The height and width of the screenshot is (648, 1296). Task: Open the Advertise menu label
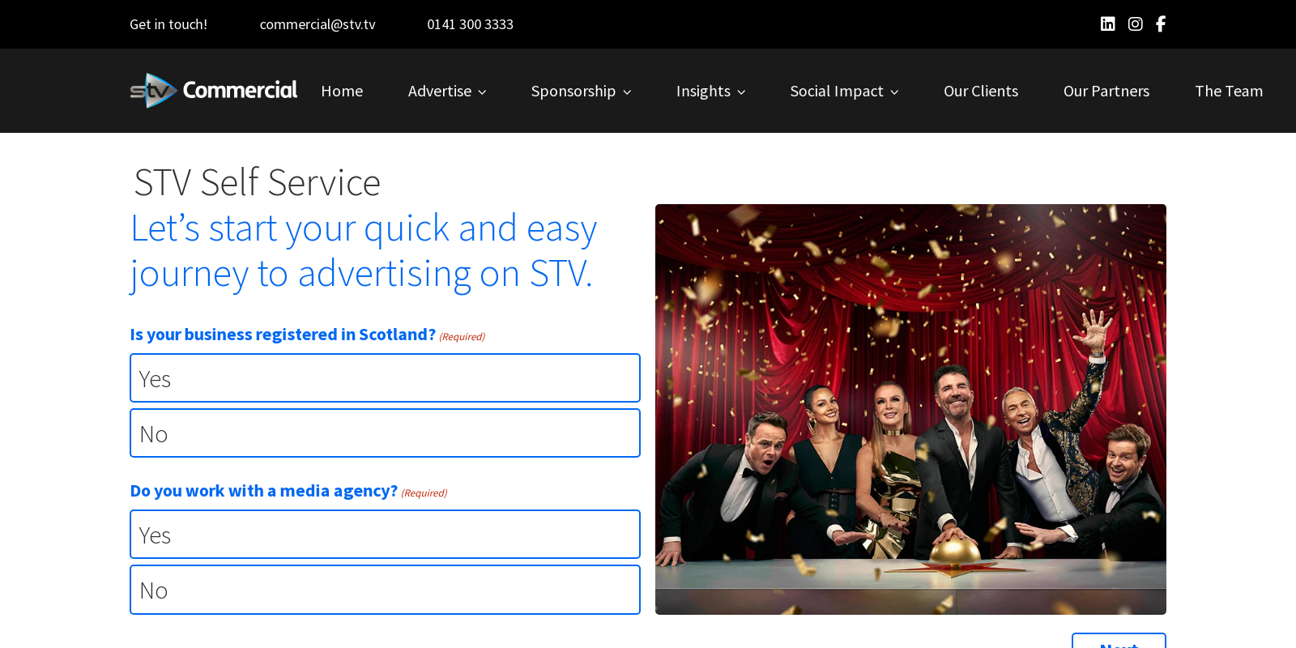440,92
